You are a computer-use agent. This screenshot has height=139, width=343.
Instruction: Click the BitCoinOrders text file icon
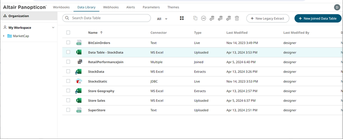click(79, 43)
